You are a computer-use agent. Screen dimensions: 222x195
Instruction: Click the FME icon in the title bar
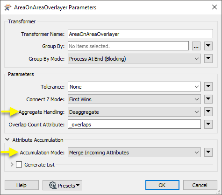8,7
